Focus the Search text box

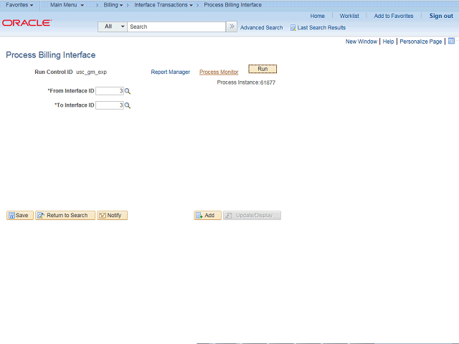[176, 27]
